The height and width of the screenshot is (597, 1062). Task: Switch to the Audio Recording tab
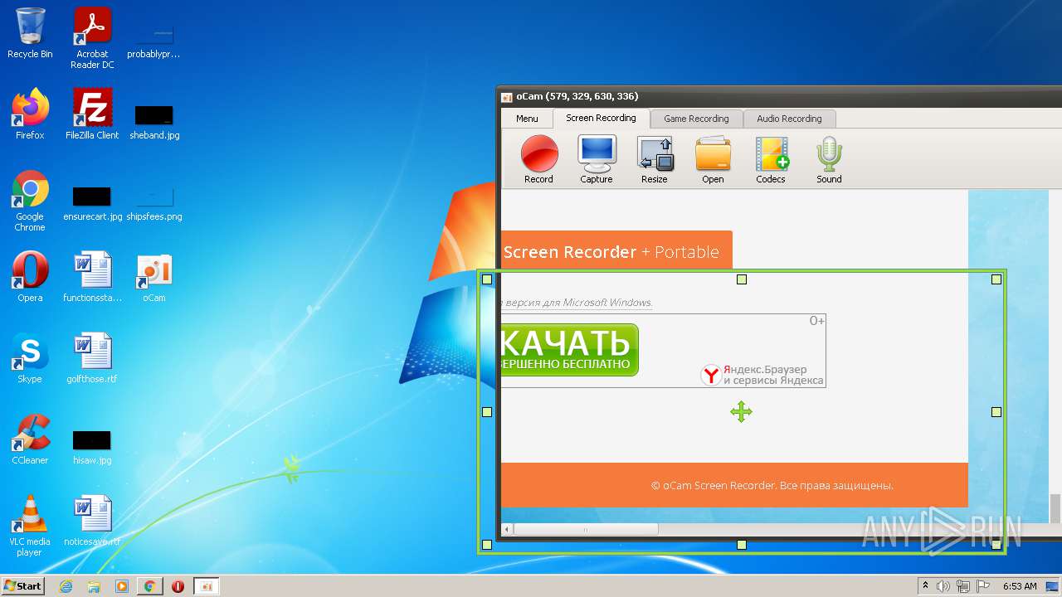[x=789, y=119]
